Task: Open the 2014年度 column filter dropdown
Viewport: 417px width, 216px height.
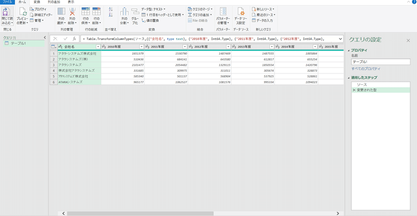Action: [315, 47]
